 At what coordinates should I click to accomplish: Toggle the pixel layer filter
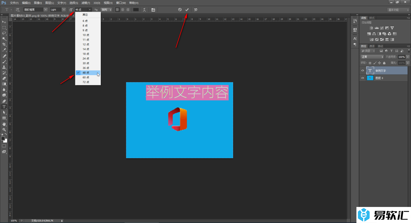[x=381, y=51]
